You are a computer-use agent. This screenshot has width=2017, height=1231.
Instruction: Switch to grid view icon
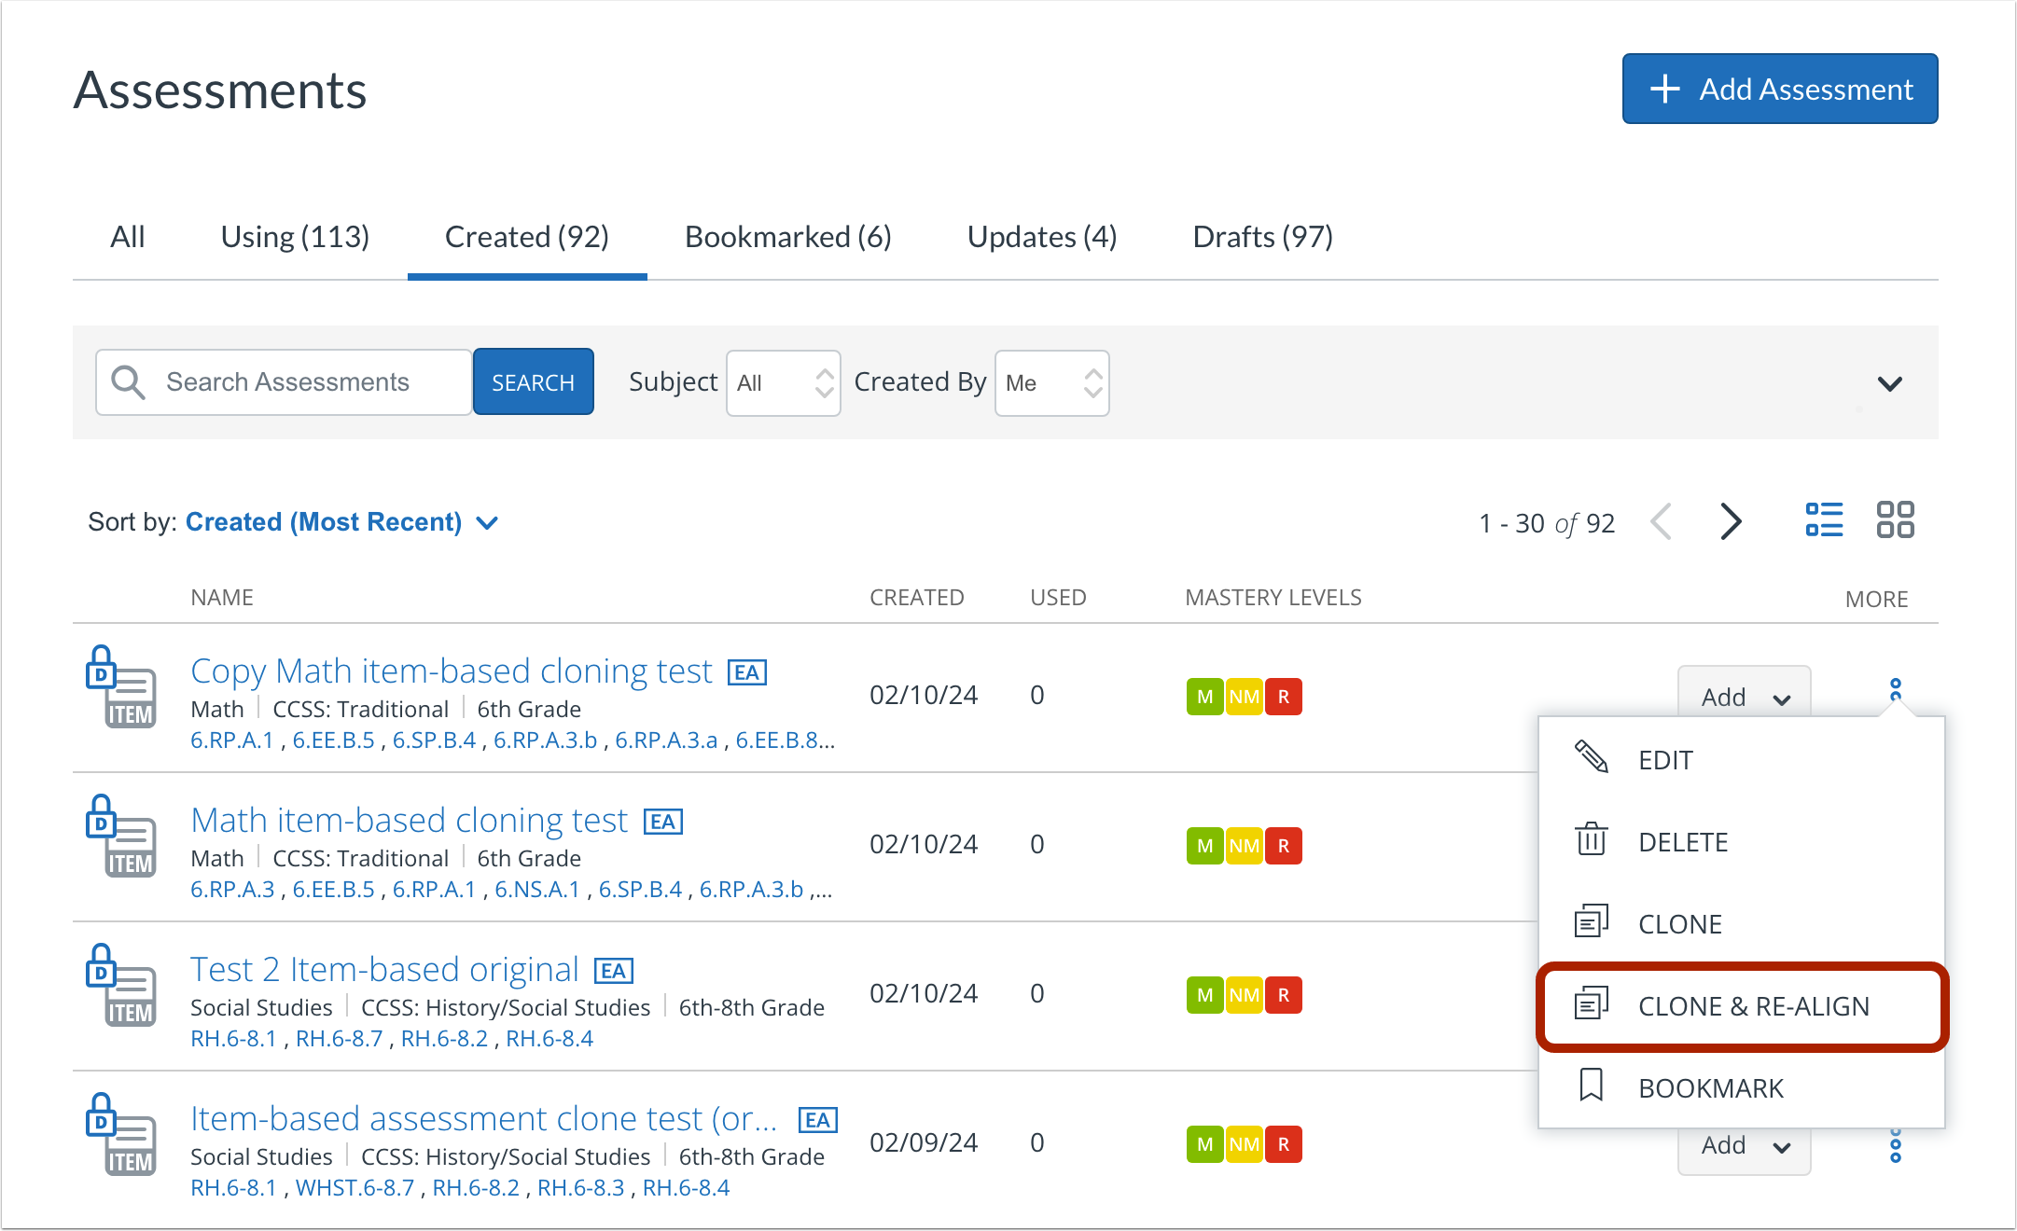coord(1895,520)
